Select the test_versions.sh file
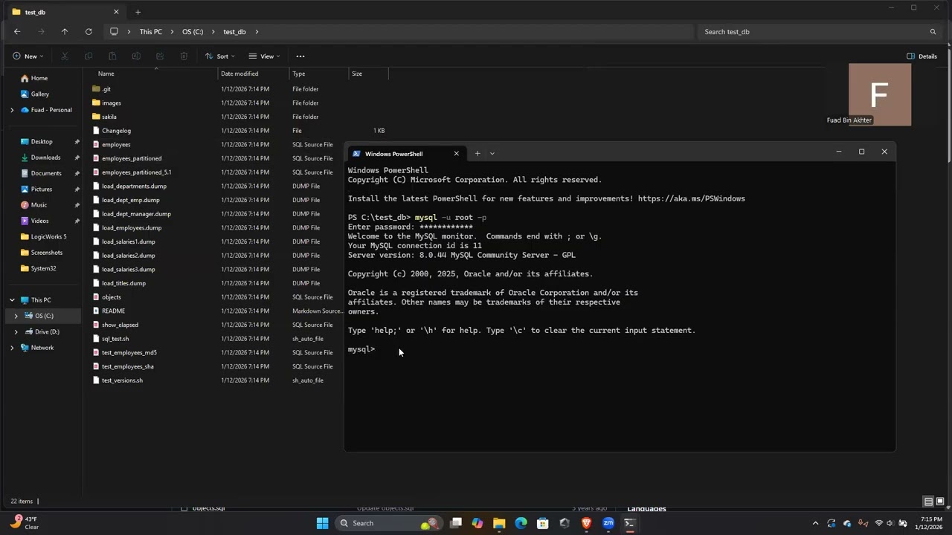This screenshot has height=535, width=952. [122, 380]
